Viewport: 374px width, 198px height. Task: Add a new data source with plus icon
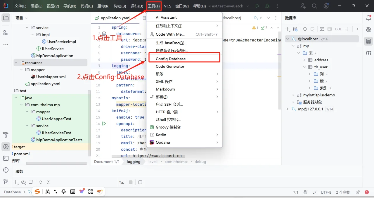point(288,29)
